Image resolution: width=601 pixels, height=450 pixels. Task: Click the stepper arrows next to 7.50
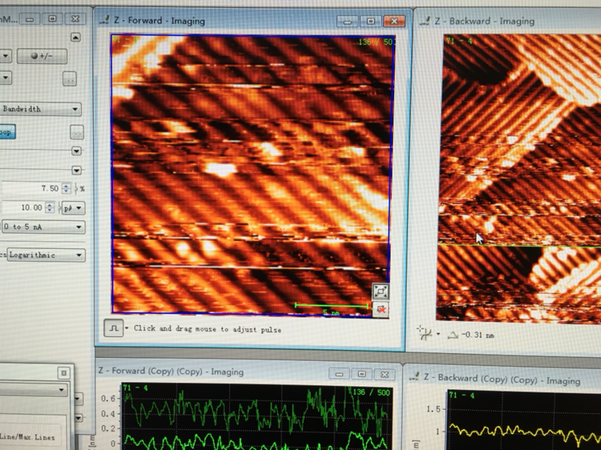[67, 188]
